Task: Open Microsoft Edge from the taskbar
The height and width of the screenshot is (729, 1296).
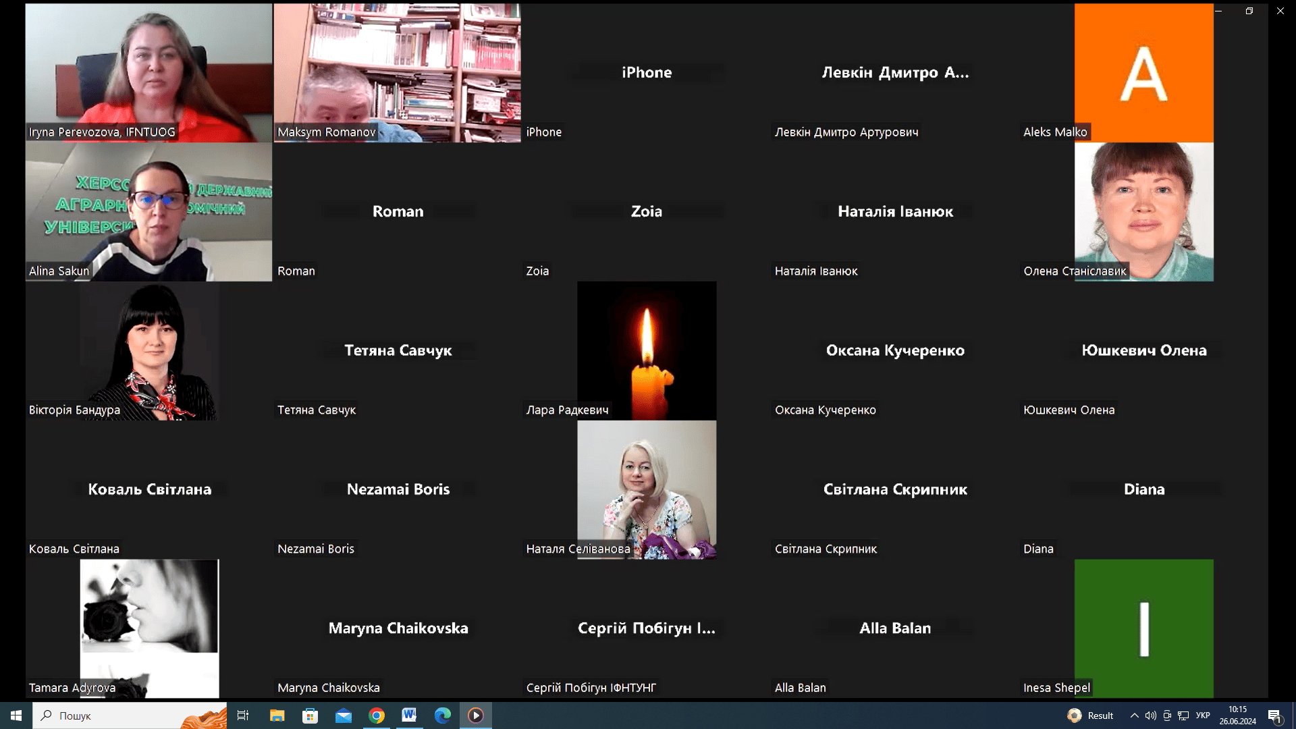Action: (x=442, y=715)
